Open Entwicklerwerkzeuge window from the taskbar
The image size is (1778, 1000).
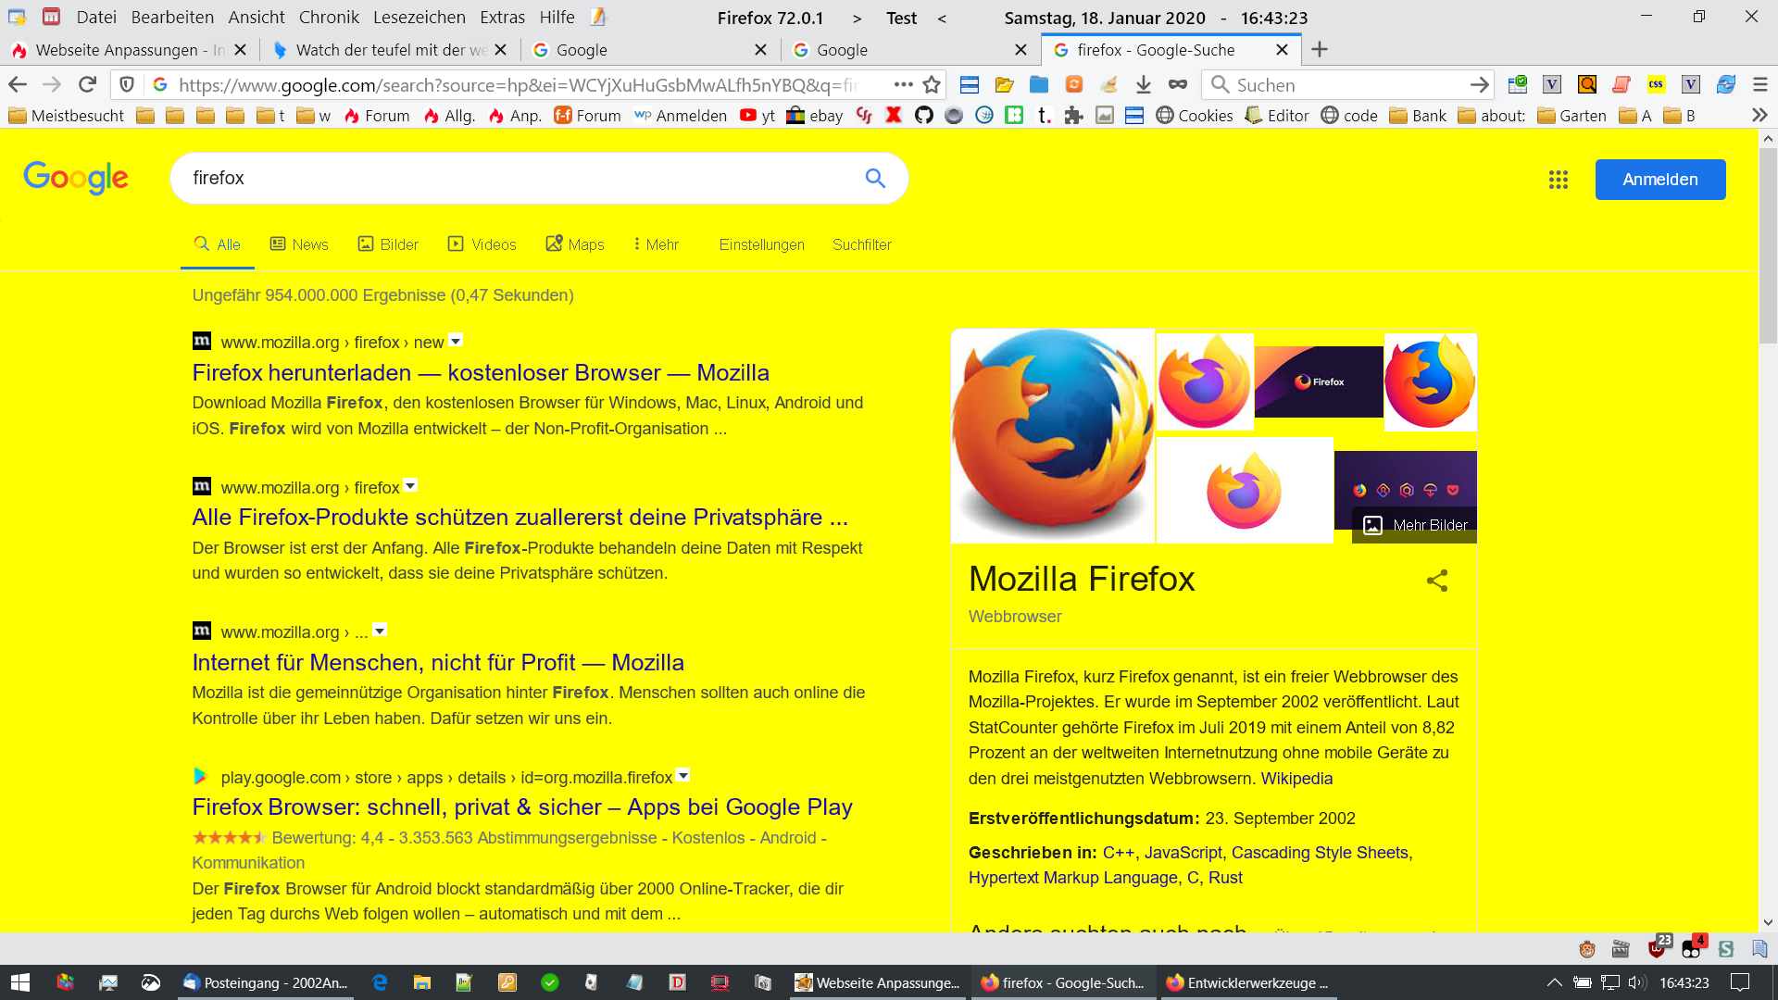pyautogui.click(x=1246, y=983)
